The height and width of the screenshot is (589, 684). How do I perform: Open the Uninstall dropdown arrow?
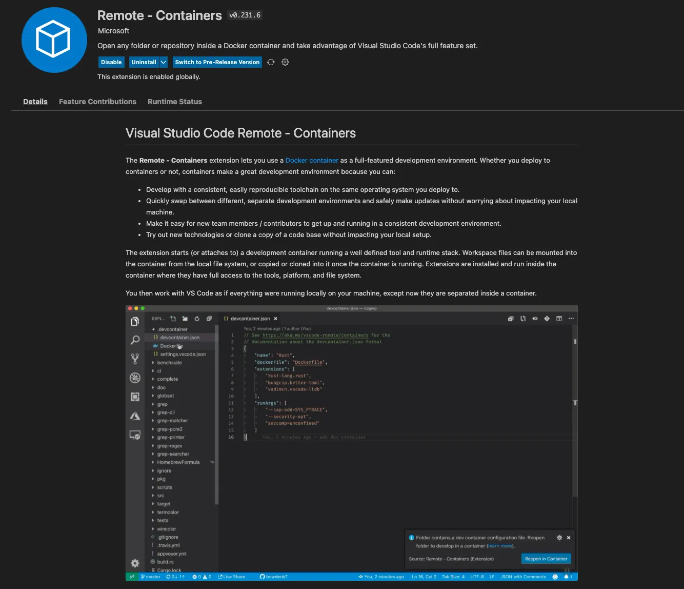163,62
